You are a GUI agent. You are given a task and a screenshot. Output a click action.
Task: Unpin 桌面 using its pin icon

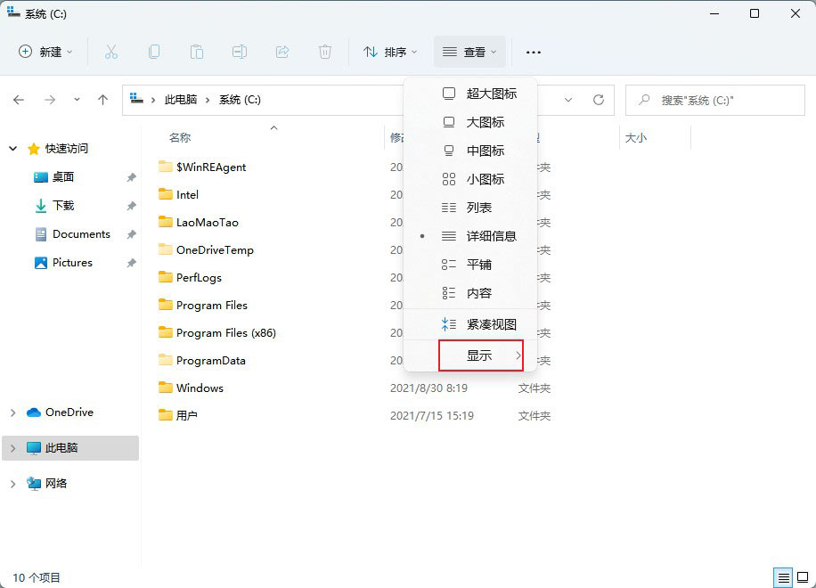coord(131,177)
